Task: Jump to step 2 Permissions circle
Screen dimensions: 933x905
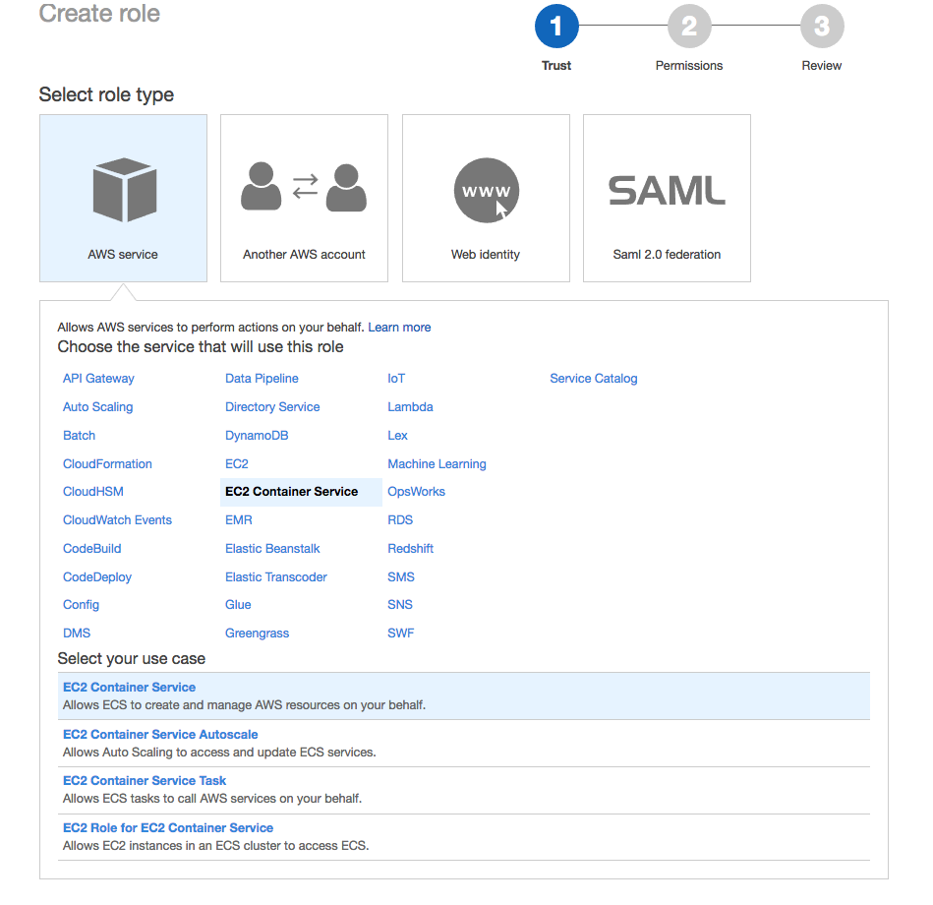Action: coord(689,27)
